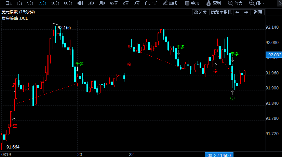The width and height of the screenshot is (282, 157).
Task: Activate the 画线 drawing tool
Action: point(170,3)
